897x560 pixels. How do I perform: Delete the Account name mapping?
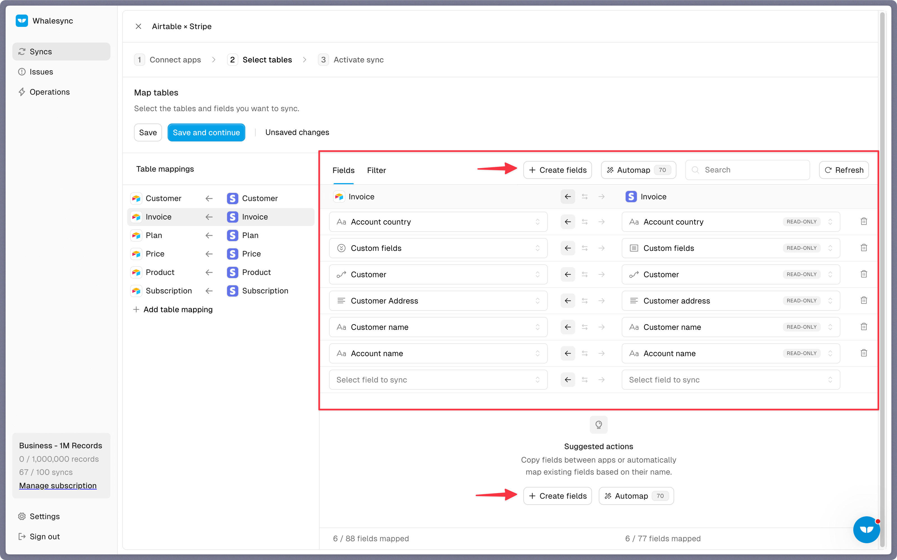tap(864, 353)
